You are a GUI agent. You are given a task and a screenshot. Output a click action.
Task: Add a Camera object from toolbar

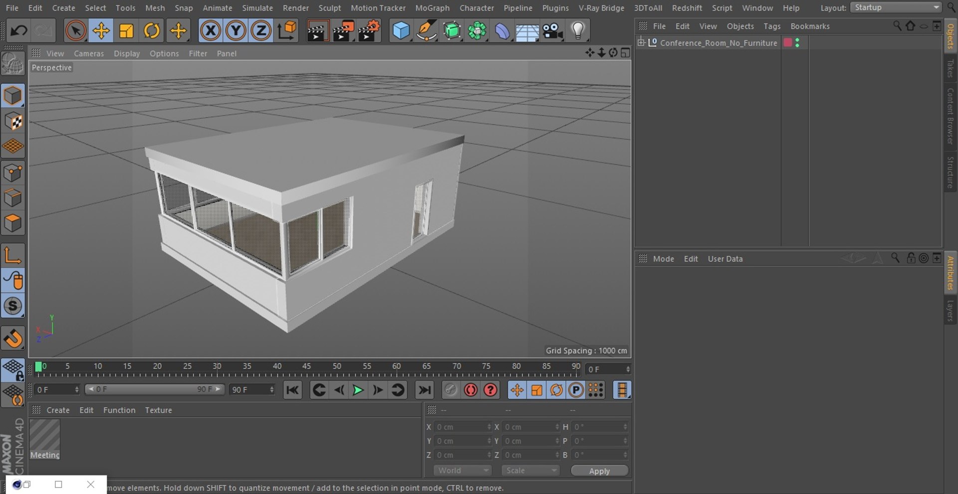552,31
